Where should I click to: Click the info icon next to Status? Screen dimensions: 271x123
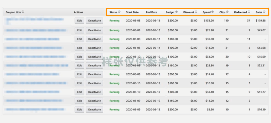(119, 12)
